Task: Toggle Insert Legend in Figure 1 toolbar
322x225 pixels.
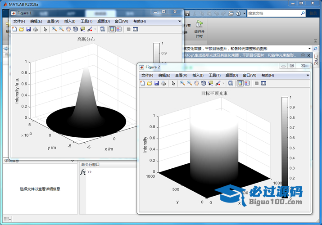Action: [x=119, y=29]
